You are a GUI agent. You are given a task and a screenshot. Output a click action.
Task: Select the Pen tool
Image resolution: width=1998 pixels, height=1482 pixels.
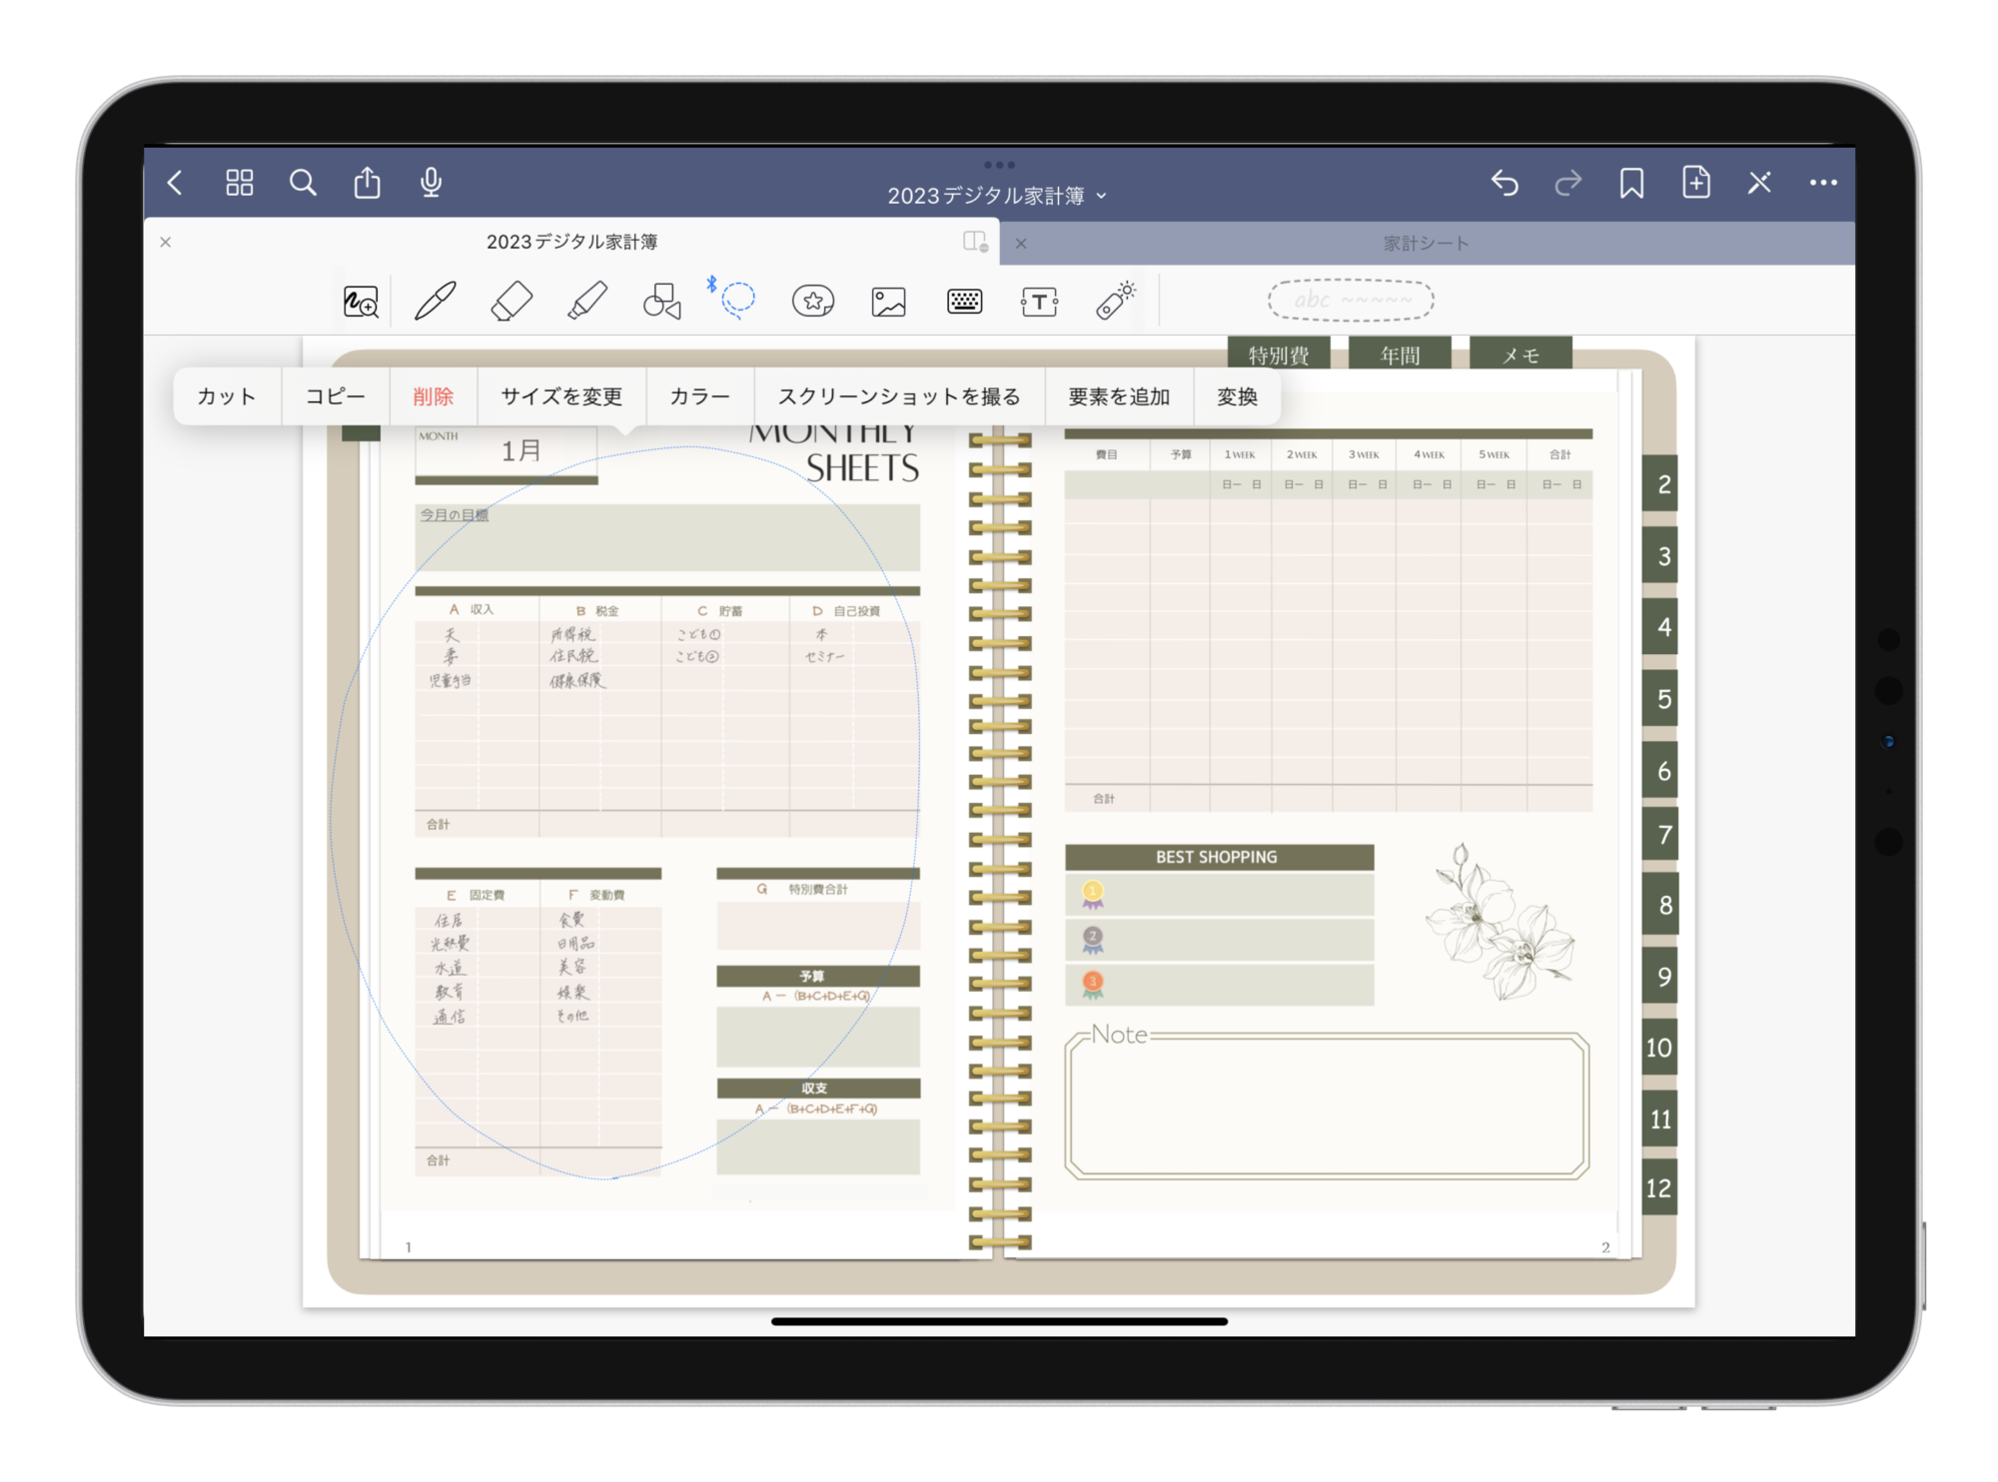click(436, 301)
